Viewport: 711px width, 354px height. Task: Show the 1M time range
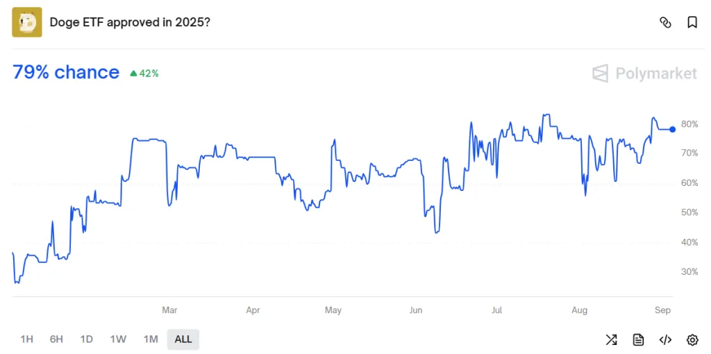(151, 339)
